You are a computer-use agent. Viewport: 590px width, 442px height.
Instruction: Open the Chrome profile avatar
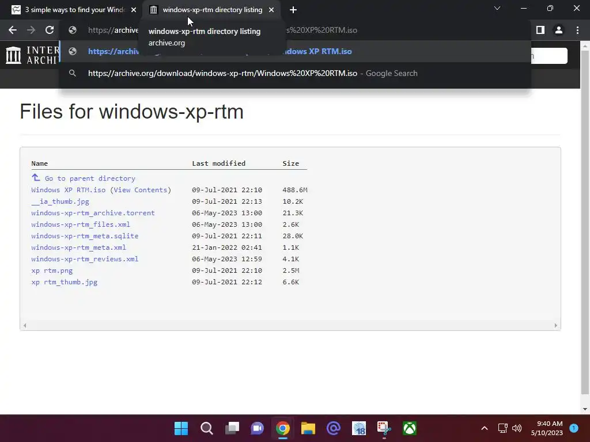pyautogui.click(x=559, y=30)
